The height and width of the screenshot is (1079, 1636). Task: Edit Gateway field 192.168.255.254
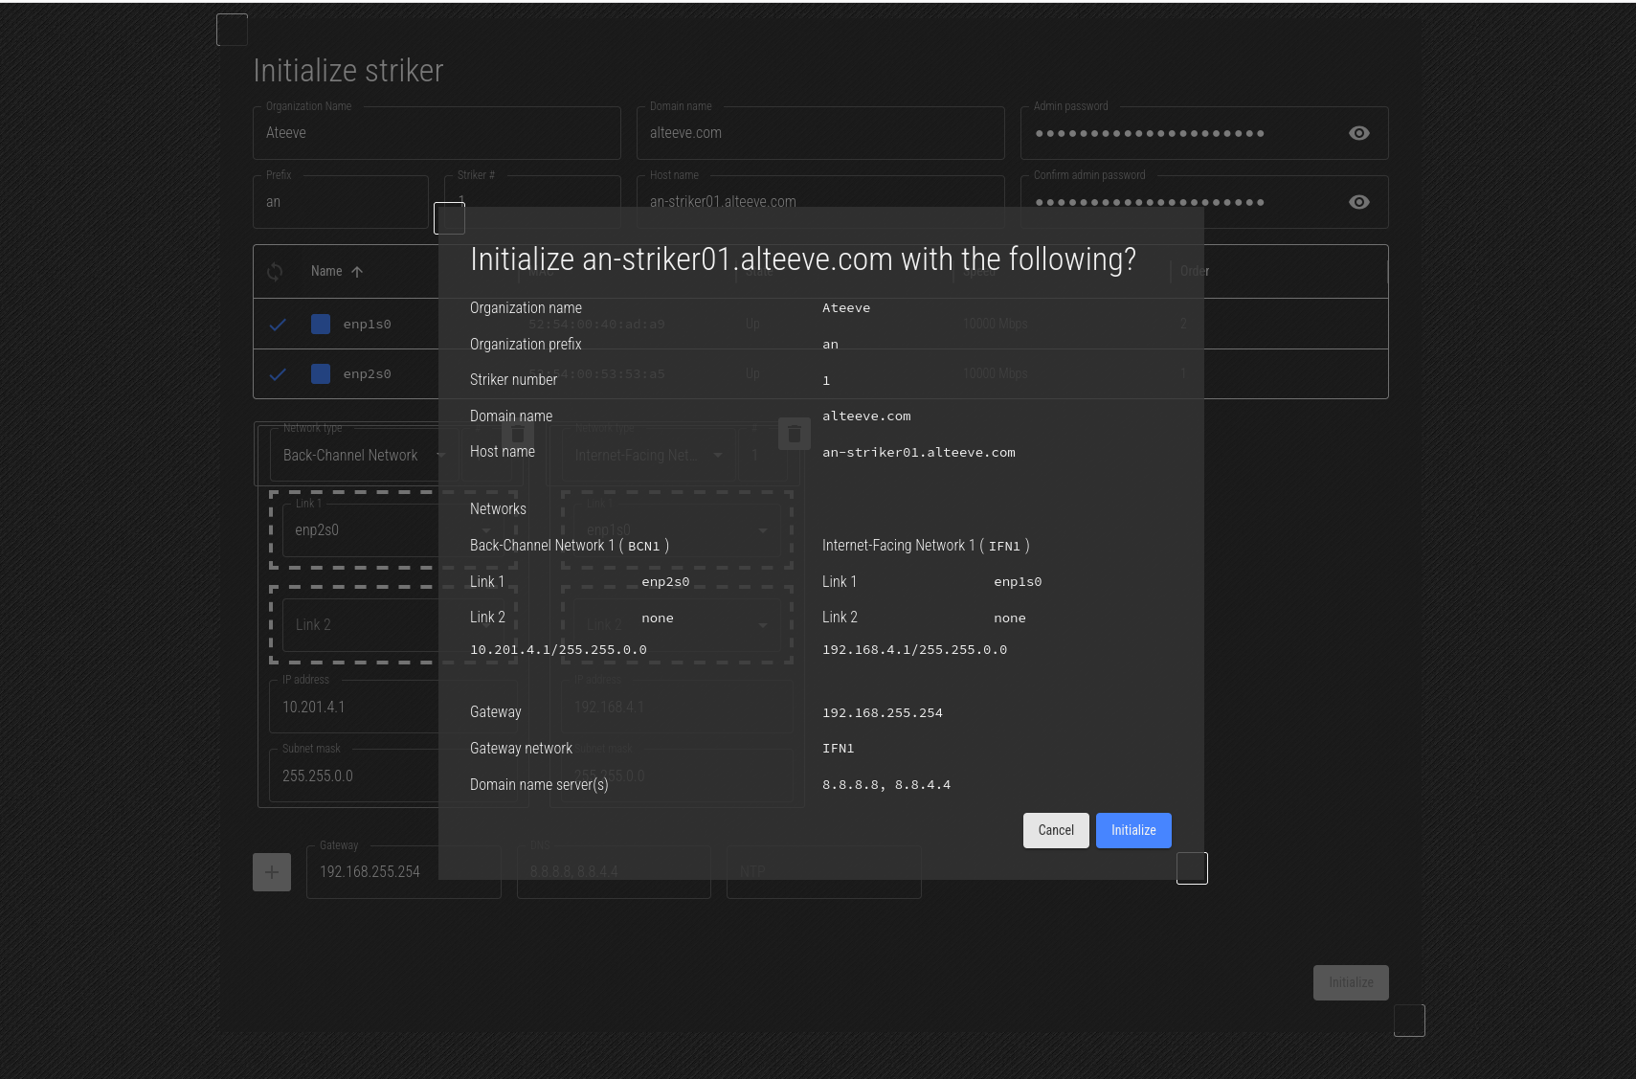click(x=403, y=872)
